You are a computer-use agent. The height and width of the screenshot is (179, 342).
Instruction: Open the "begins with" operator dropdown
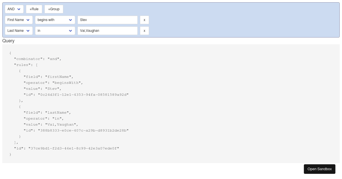55,20
